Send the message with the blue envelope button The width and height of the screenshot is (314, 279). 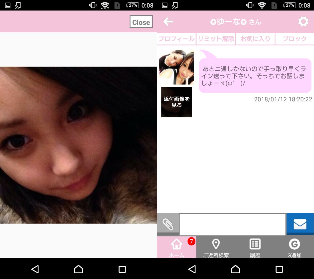[300, 224]
